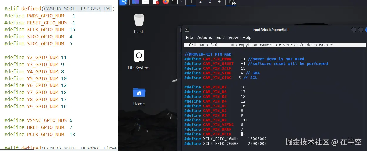Click the XCLK_GPIO_NUM 15 line in the left code
367x151 pixels.
point(40,30)
